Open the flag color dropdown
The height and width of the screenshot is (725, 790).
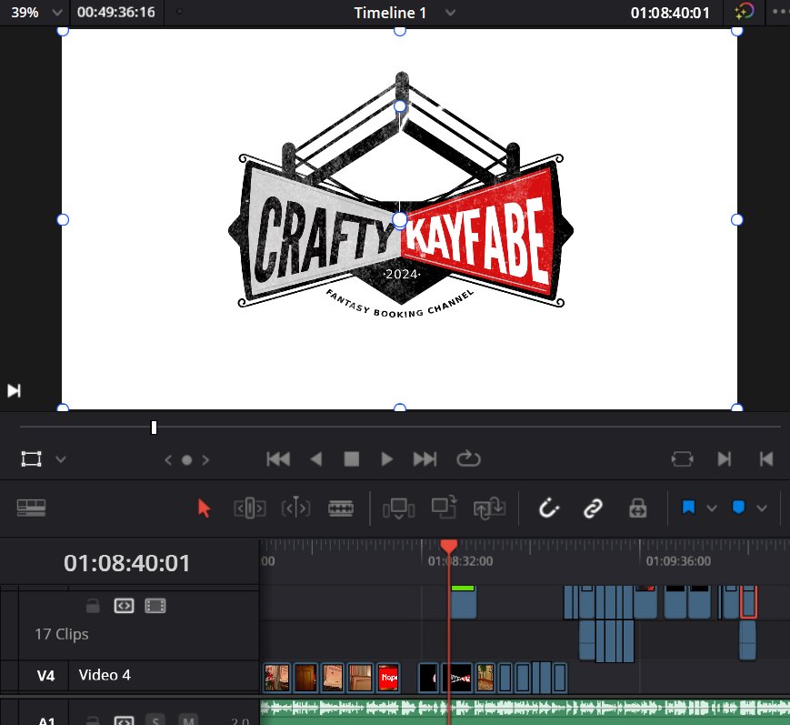(712, 509)
